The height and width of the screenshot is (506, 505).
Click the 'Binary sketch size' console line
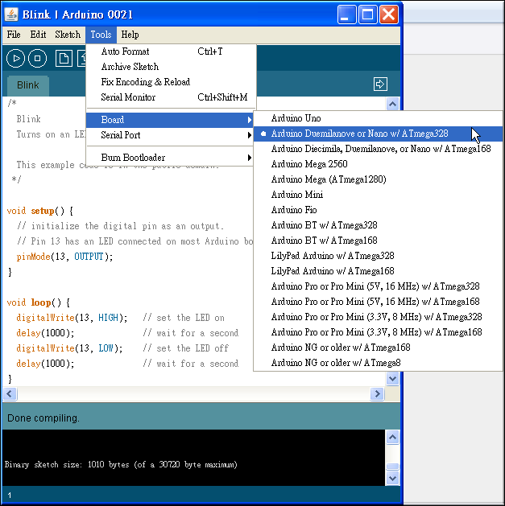click(x=121, y=465)
